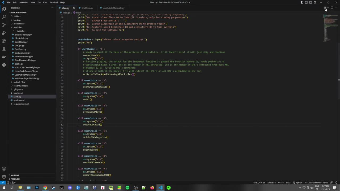Switch to the finalBoss.py tab

click(x=87, y=8)
